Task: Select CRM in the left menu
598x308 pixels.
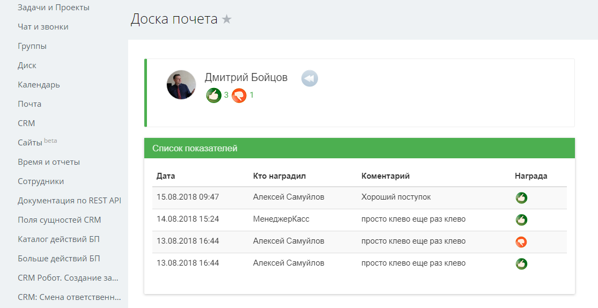Action: click(x=26, y=123)
